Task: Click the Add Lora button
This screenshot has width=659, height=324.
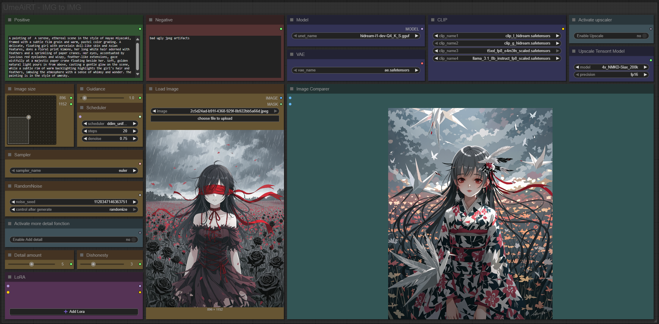Action: 74,312
